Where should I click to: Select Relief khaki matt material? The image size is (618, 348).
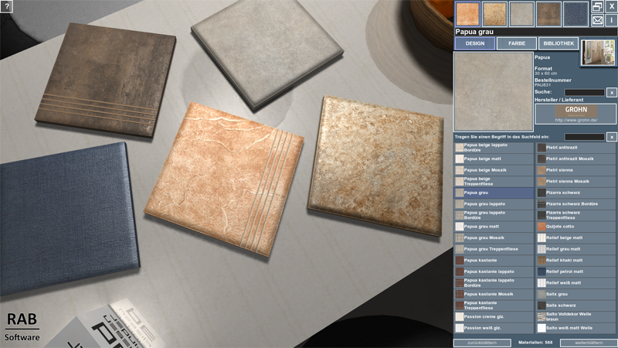click(x=576, y=261)
